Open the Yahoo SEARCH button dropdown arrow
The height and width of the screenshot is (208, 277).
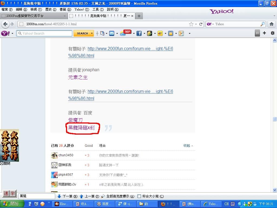(x=92, y=33)
